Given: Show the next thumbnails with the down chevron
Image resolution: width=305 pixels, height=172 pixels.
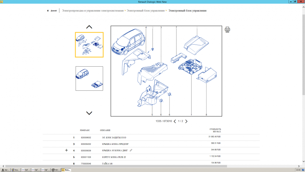Looking at the screenshot, I should pyautogui.click(x=89, y=113).
